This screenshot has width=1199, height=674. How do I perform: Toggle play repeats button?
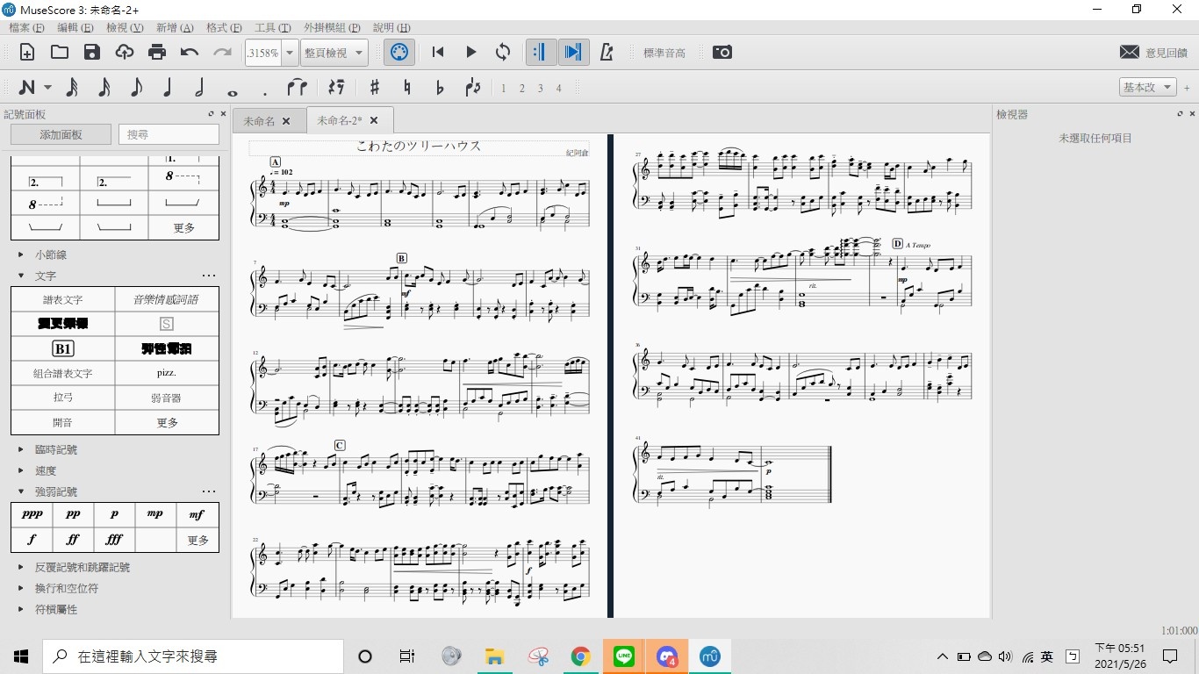541,52
